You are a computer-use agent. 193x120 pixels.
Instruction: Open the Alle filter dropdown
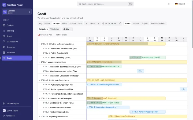[68, 29]
